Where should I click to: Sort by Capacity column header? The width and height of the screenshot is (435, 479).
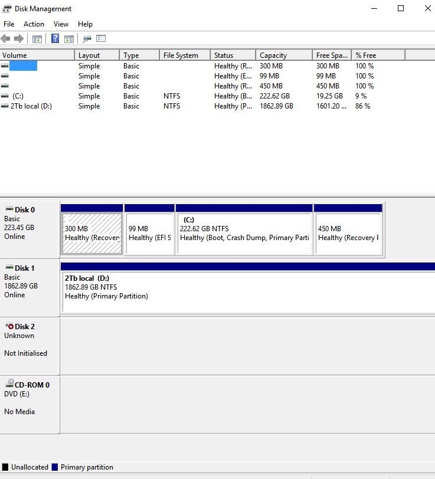pyautogui.click(x=284, y=55)
